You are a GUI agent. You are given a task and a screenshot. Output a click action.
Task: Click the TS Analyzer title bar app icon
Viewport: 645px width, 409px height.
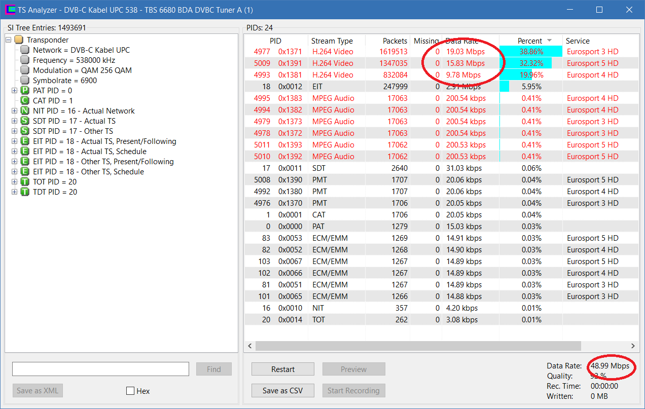click(10, 10)
